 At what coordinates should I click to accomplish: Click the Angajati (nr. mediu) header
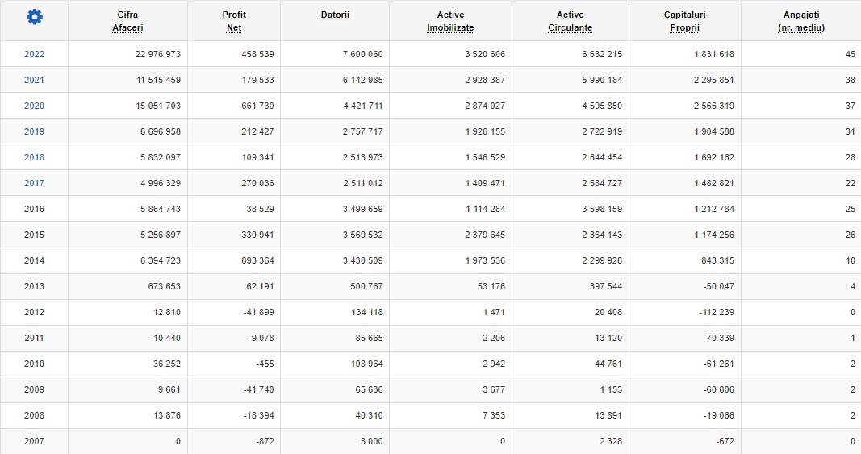(x=800, y=21)
